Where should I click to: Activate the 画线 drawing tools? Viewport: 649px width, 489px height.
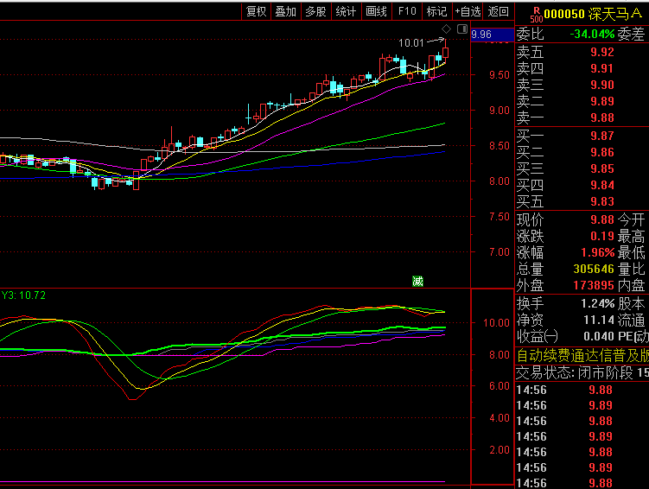coord(376,11)
